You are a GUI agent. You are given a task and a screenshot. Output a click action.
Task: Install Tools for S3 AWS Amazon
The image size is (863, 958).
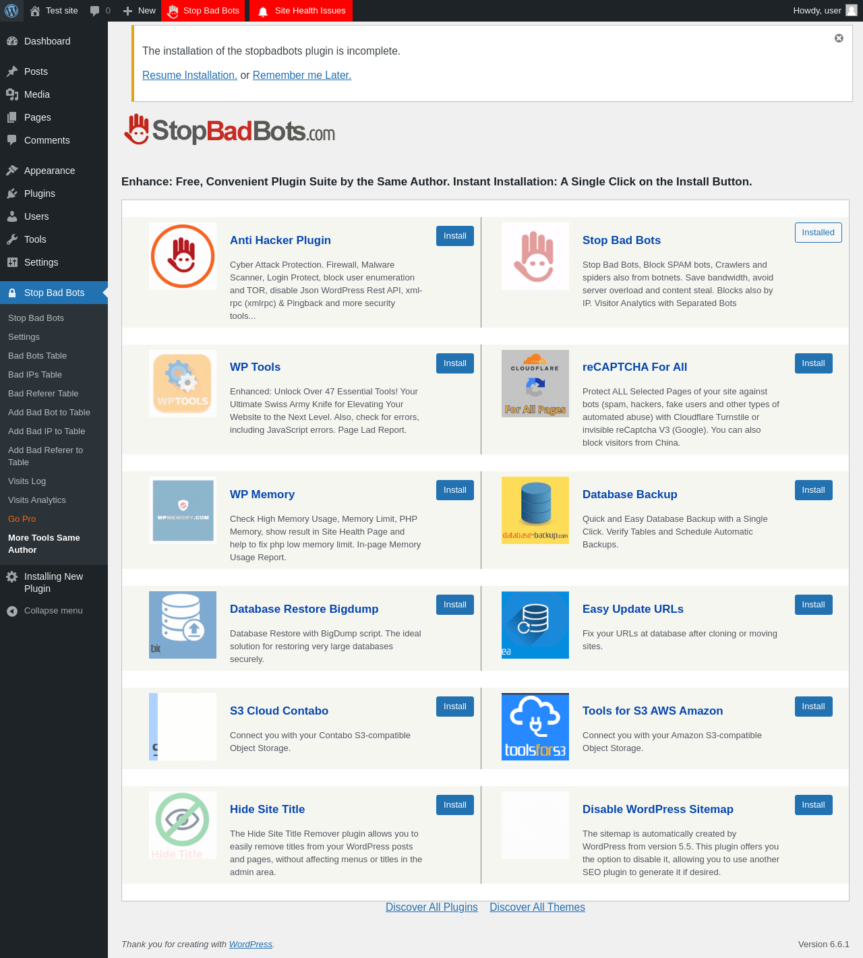tap(814, 707)
